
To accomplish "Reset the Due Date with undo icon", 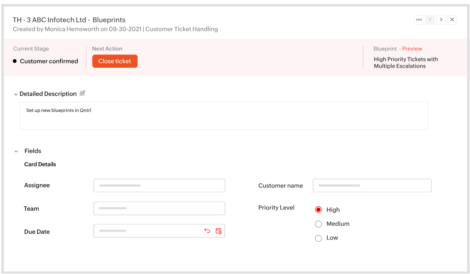I will click(x=207, y=231).
